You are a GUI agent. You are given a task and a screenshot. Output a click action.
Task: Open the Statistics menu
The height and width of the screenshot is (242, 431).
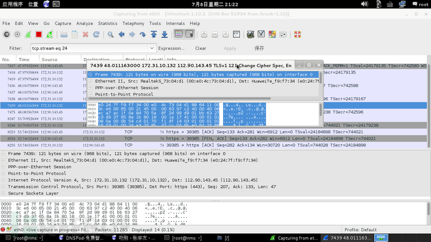[107, 23]
